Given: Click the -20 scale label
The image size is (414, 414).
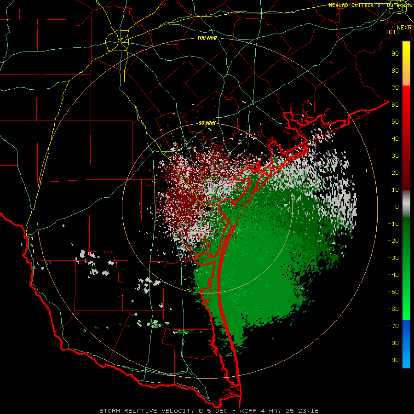Looking at the screenshot, I should (393, 241).
